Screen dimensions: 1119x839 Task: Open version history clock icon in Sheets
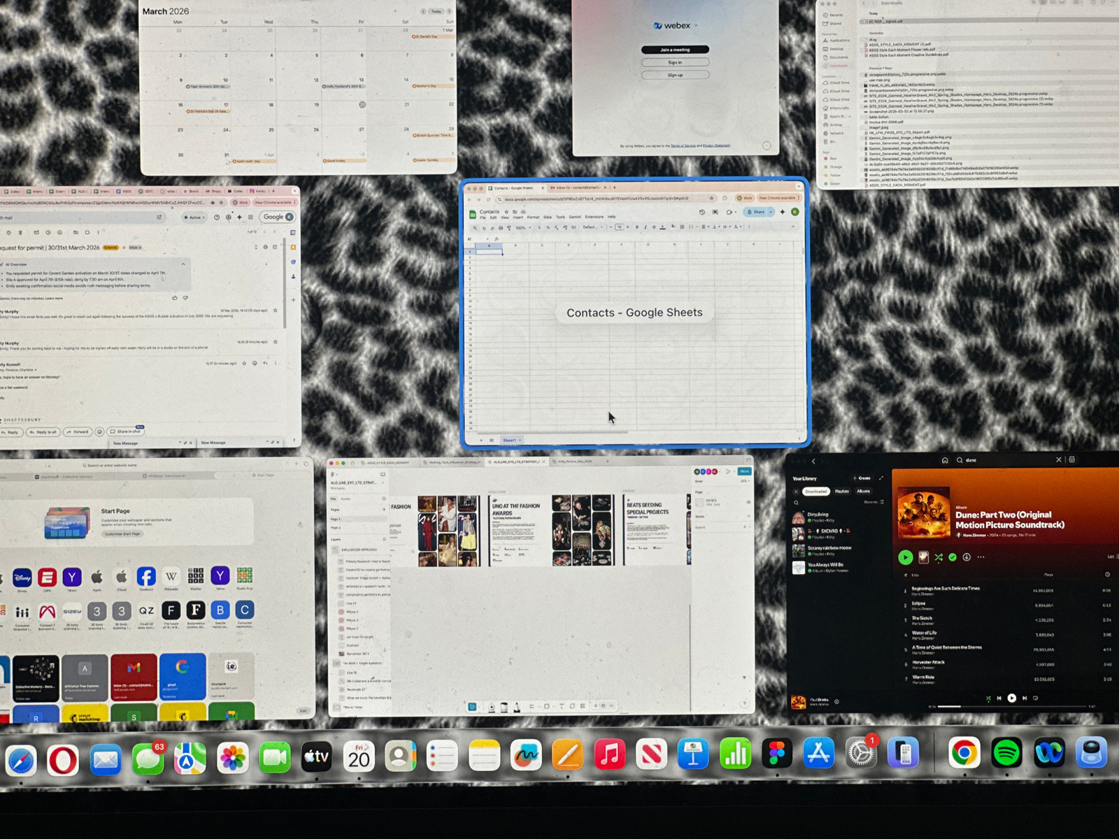702,212
